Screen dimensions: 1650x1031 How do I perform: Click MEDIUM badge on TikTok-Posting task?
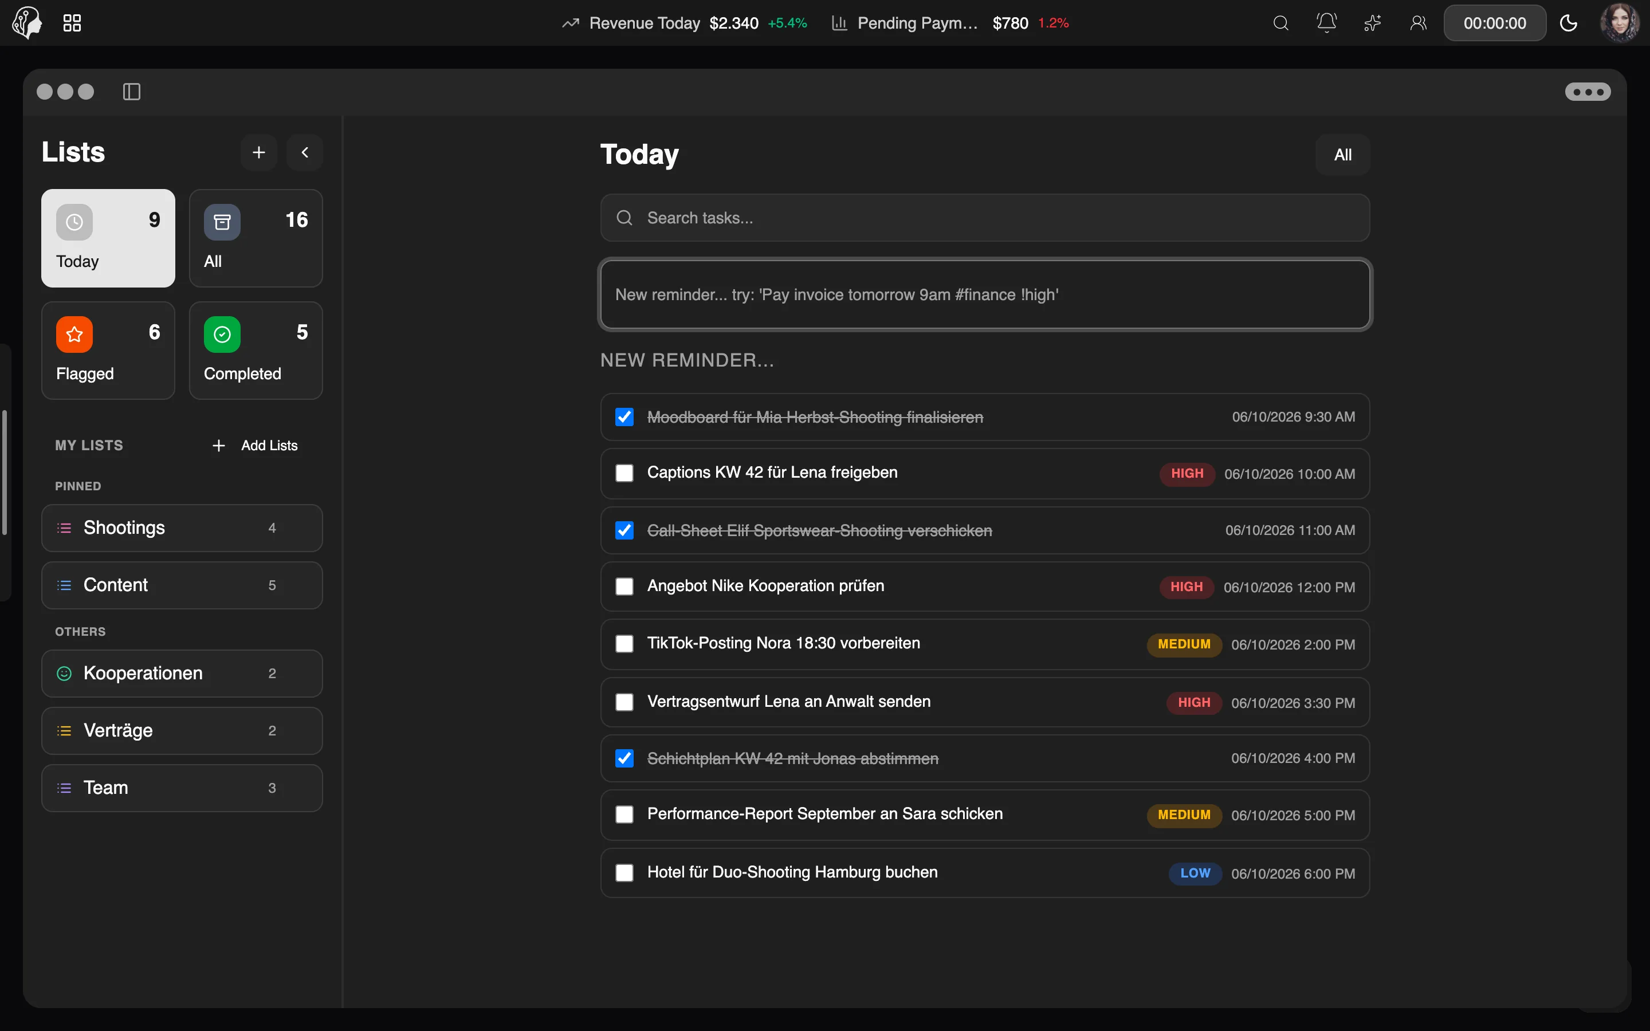coord(1184,644)
